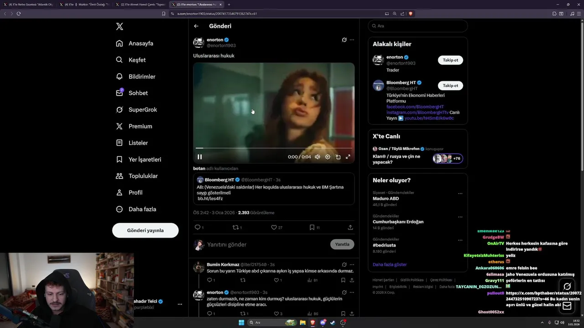Open Bildirimler notifications
This screenshot has height=328, width=584.
pyautogui.click(x=136, y=77)
